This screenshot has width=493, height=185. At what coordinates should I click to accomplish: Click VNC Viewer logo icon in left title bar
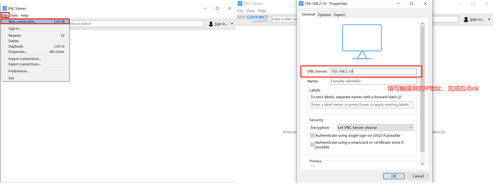(5, 8)
